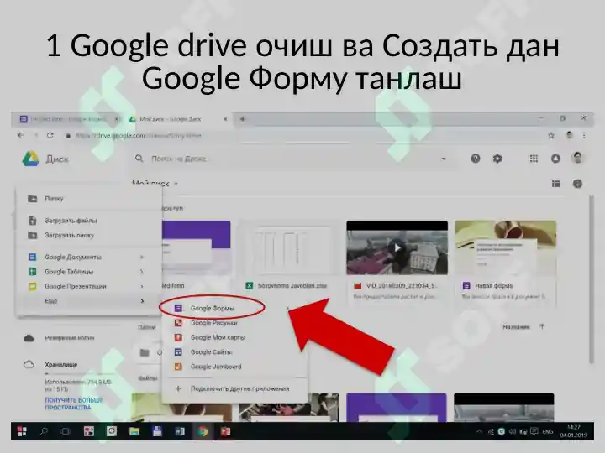Image resolution: width=605 pixels, height=453 pixels.
Task: Click the Поиск на Диске search field
Action: [x=295, y=159]
